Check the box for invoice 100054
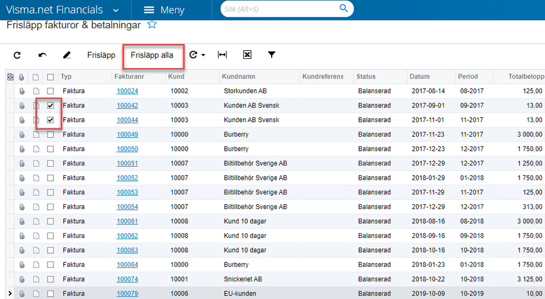545x299 pixels. pyautogui.click(x=50, y=207)
